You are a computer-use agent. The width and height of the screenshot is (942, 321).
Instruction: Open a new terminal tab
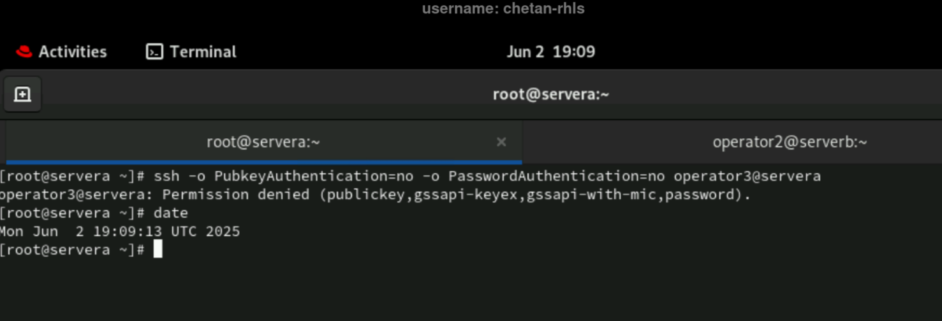22,94
